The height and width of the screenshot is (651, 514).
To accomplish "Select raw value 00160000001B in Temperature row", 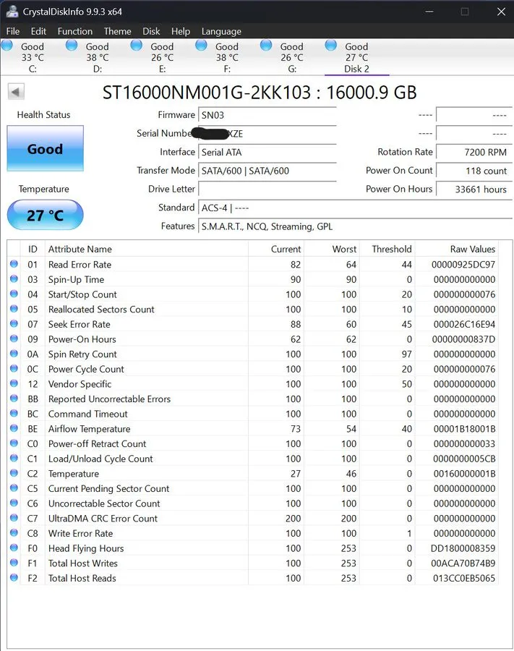I will (x=464, y=474).
